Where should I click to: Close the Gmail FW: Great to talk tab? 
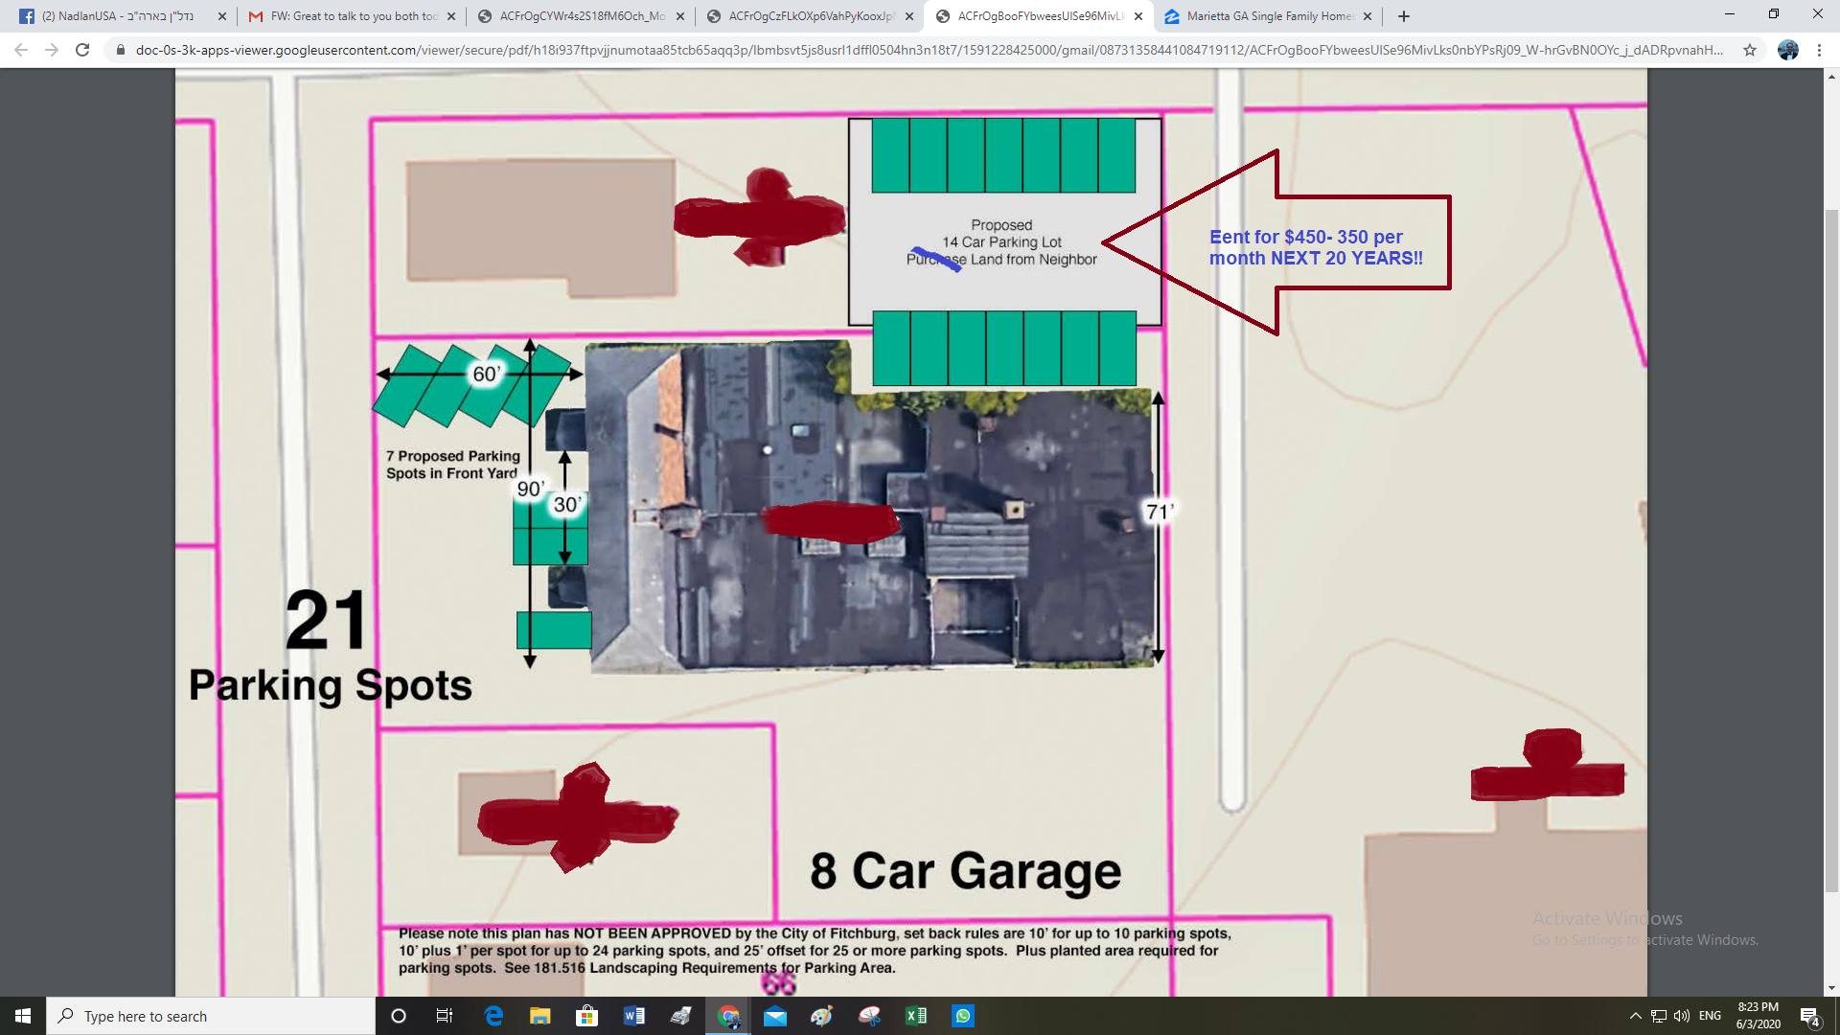451,16
